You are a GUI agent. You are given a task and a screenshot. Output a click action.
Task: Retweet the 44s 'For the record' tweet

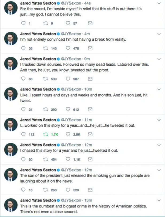coord(45,23)
